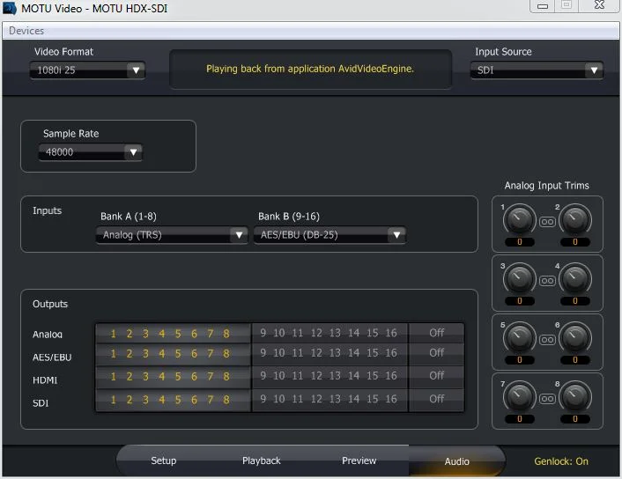Click 'Playing back from application AvidVideoEngine.' message
Viewport: 622px width, 479px height.
[310, 69]
